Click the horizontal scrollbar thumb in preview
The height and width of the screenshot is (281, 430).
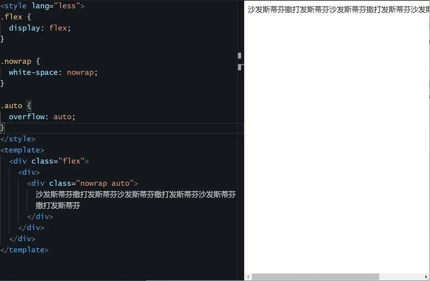click(315, 277)
